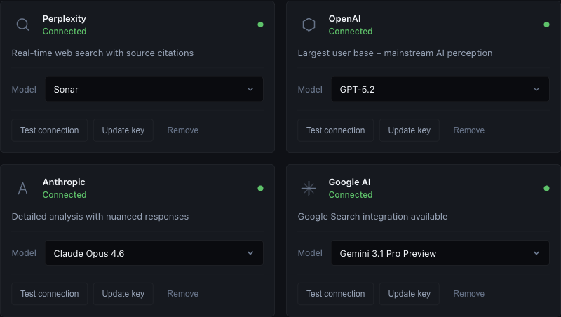Click the OpenAI hexagon icon
This screenshot has height=317, width=561.
309,25
